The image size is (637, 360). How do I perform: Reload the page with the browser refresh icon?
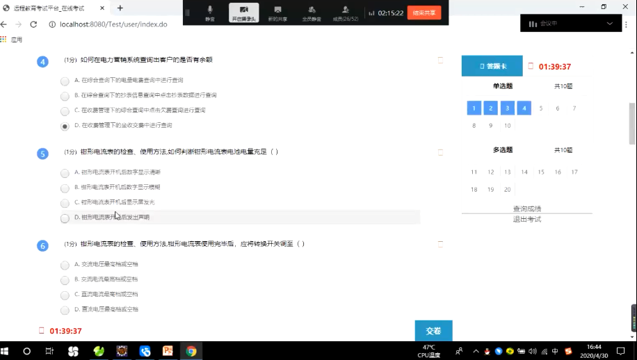pyautogui.click(x=34, y=24)
